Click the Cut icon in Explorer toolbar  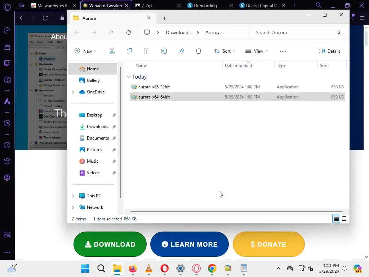(x=112, y=51)
